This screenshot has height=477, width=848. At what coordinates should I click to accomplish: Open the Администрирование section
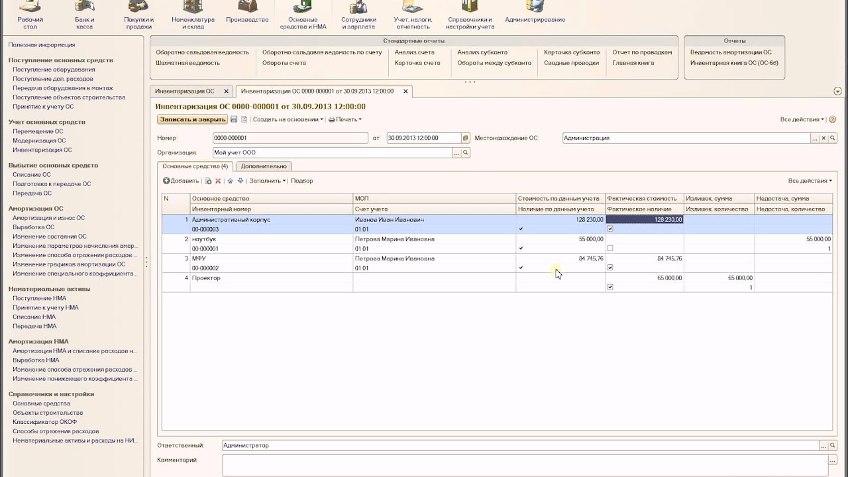pos(535,12)
